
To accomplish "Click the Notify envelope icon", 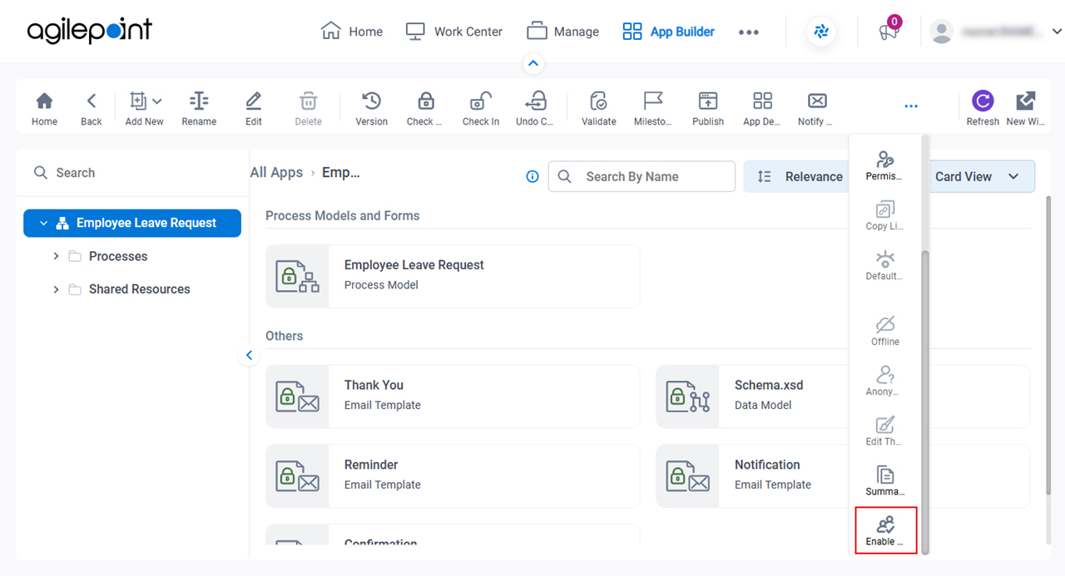I will coord(816,109).
